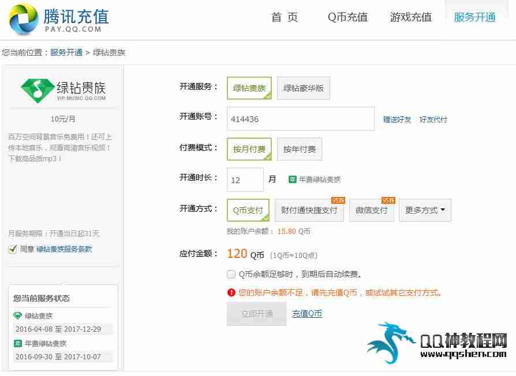Click the green diamond icon in service status
This screenshot has height=376, width=516.
pos(17,316)
